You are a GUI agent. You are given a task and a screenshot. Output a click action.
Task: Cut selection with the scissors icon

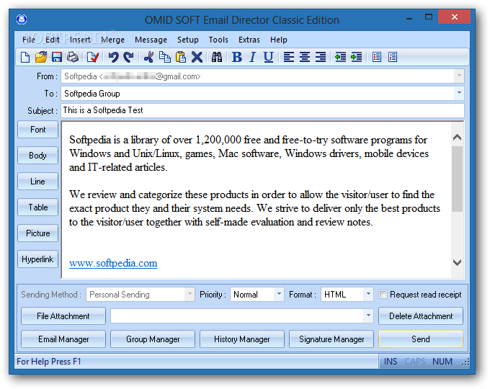[148, 57]
